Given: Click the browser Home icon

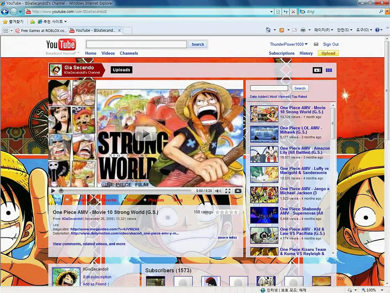Looking at the screenshot, I should [268, 30].
